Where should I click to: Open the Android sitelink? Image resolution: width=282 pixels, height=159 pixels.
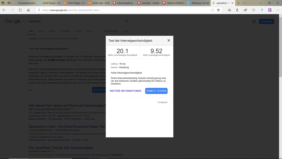76,140
